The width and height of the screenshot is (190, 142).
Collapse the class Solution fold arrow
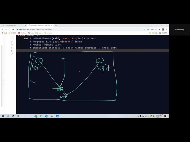tap(14, 35)
